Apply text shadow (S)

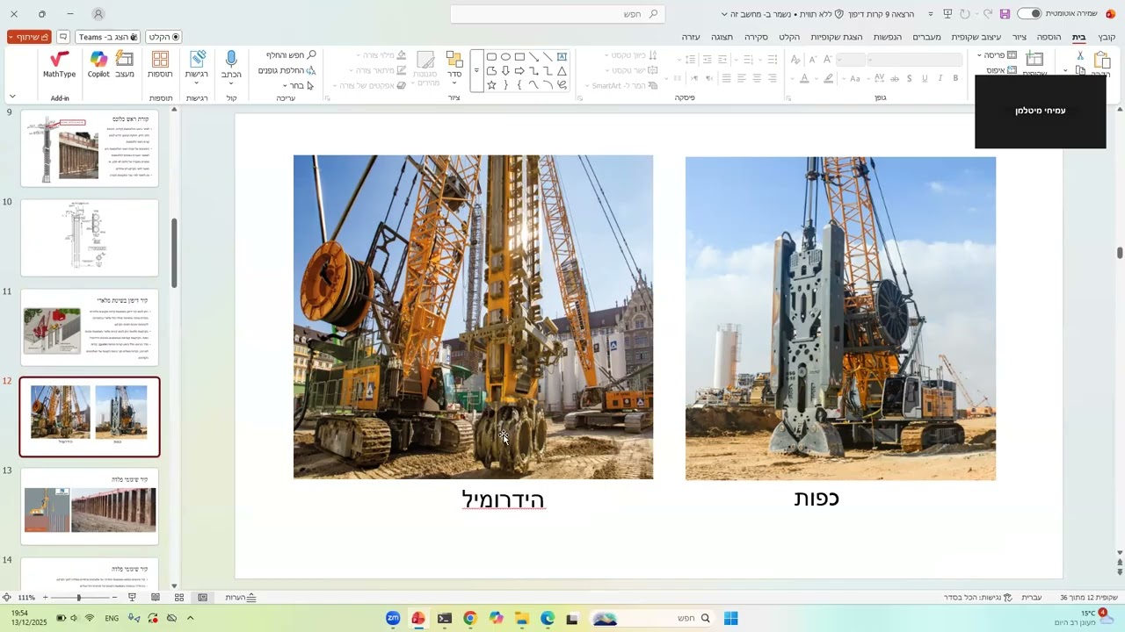click(x=909, y=78)
